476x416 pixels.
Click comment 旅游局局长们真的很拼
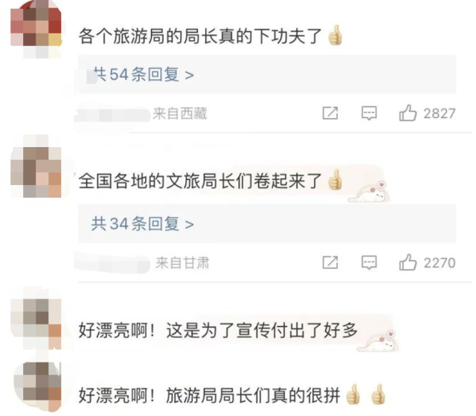tap(253, 395)
